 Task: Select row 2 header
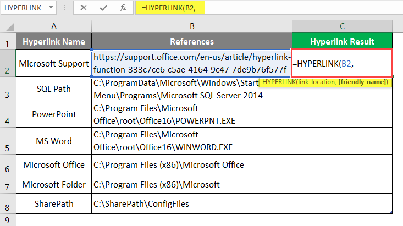(8, 63)
